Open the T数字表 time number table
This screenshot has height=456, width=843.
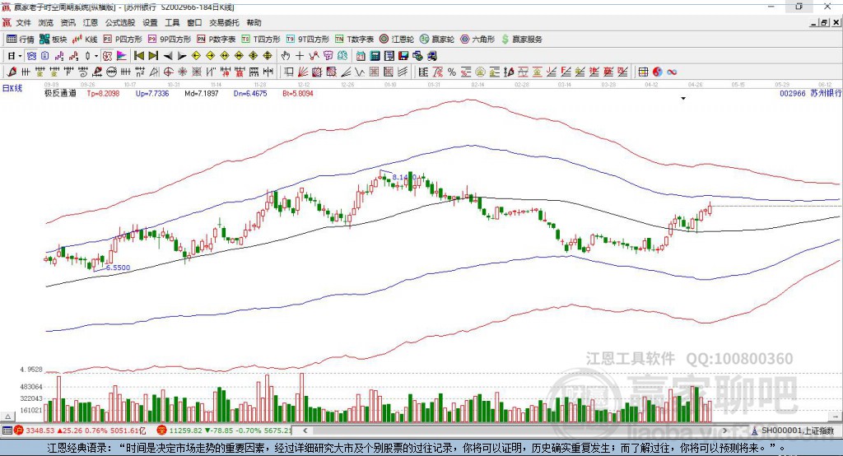pyautogui.click(x=354, y=40)
